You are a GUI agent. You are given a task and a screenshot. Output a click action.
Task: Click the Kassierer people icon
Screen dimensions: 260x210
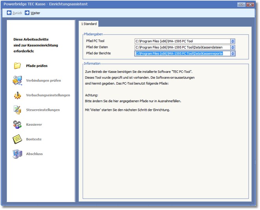(x=17, y=125)
